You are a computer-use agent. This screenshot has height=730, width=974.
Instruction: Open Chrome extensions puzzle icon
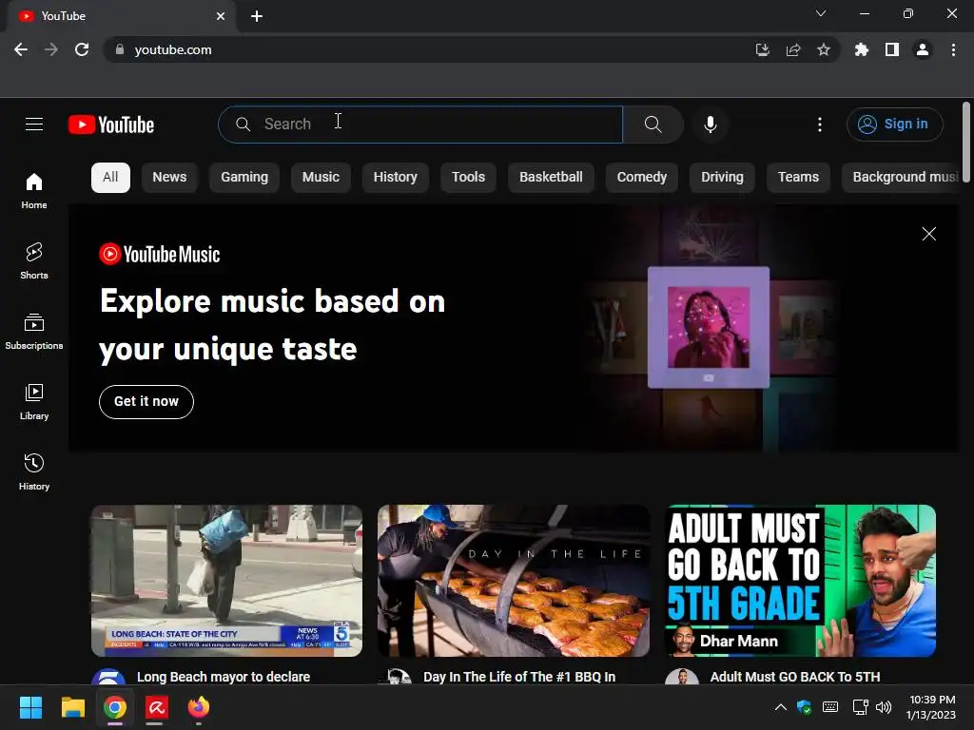[861, 49]
